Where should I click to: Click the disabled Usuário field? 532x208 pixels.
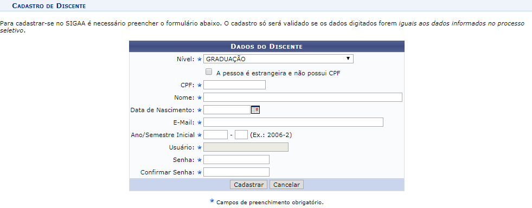pos(246,147)
